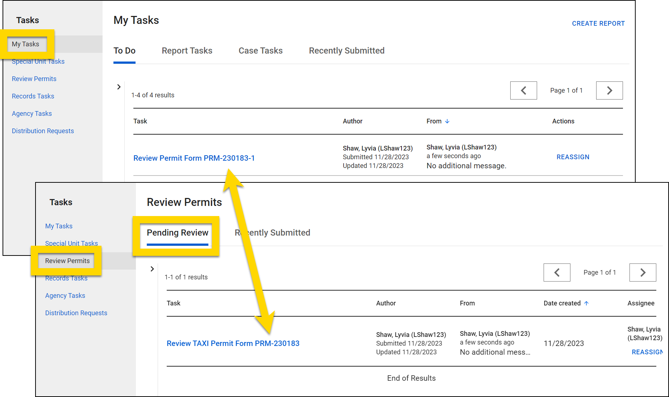Click previous page arrow in Review Permits
The width and height of the screenshot is (669, 397).
coord(557,273)
